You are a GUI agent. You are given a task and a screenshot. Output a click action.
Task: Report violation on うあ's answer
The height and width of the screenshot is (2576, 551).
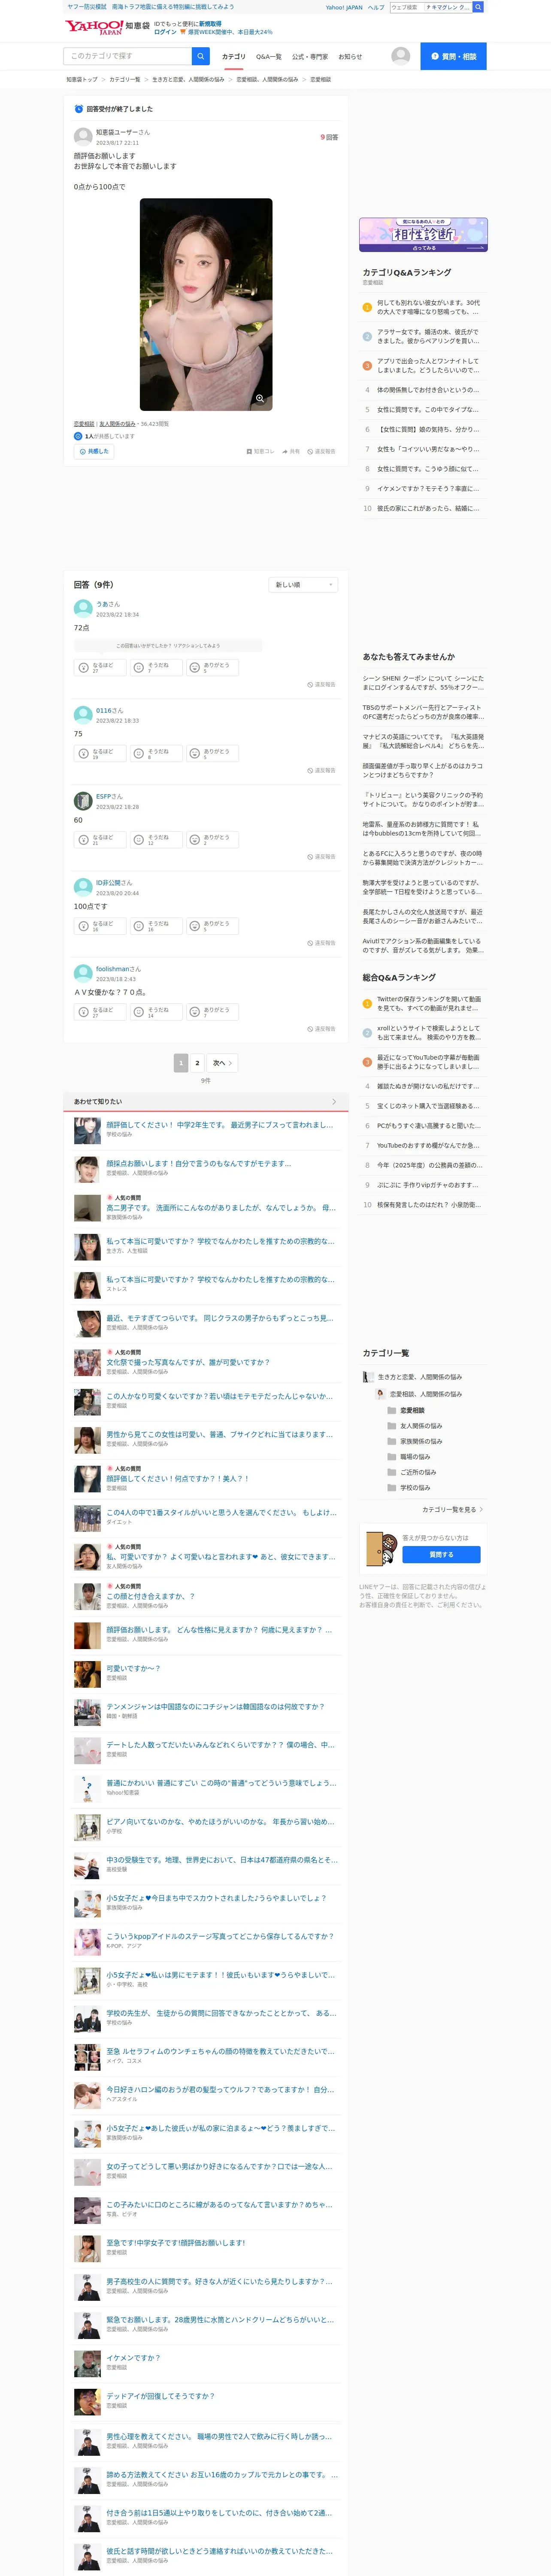click(321, 685)
